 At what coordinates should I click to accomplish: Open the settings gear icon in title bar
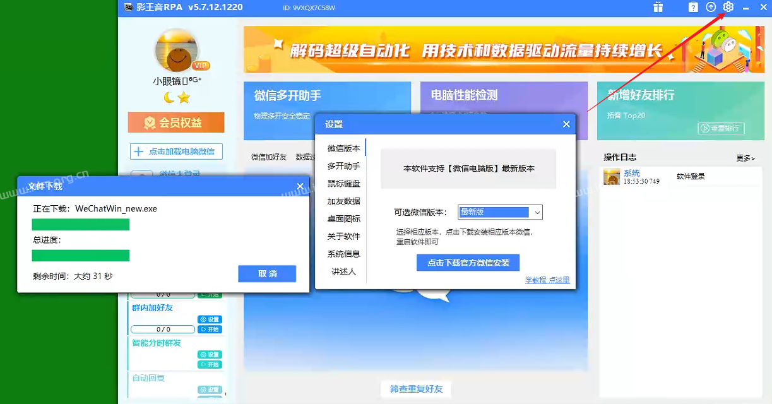pyautogui.click(x=728, y=7)
